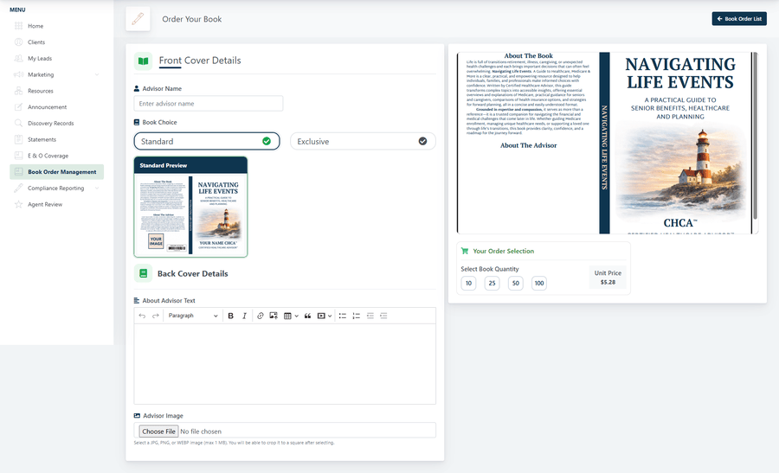Select the Standard book choice
This screenshot has width=779, height=473.
207,142
